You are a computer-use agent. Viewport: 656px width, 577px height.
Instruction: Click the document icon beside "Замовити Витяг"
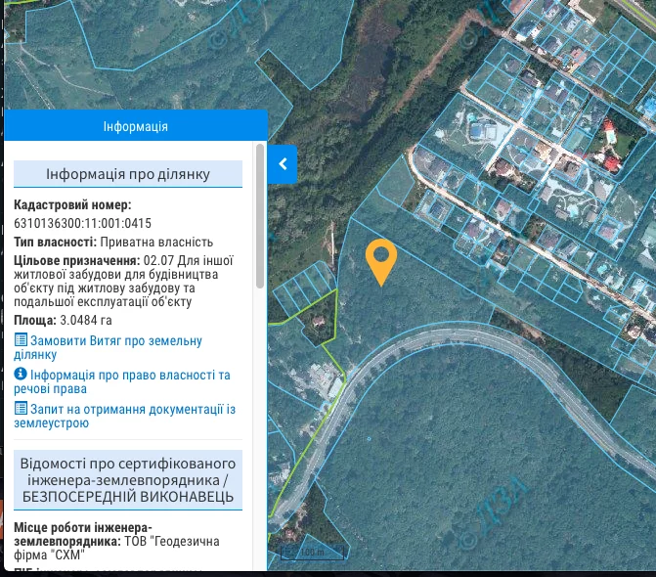pos(21,339)
